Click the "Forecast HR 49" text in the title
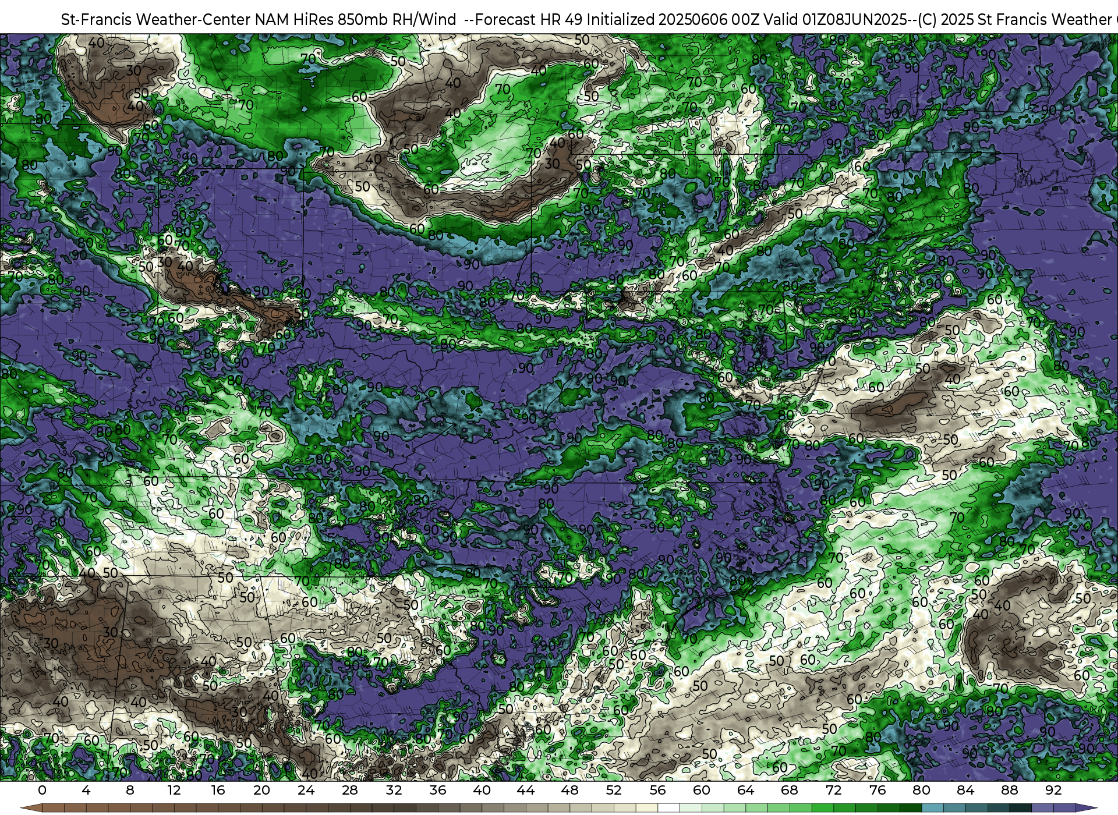 529,19
